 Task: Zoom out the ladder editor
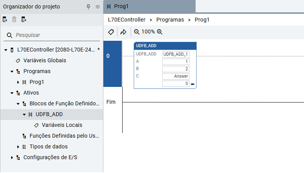137,32
